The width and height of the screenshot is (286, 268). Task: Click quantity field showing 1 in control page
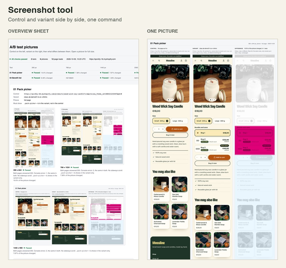point(159,129)
